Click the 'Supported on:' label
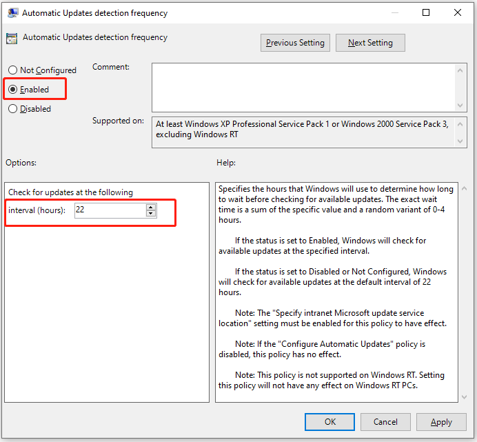 pyautogui.click(x=118, y=121)
